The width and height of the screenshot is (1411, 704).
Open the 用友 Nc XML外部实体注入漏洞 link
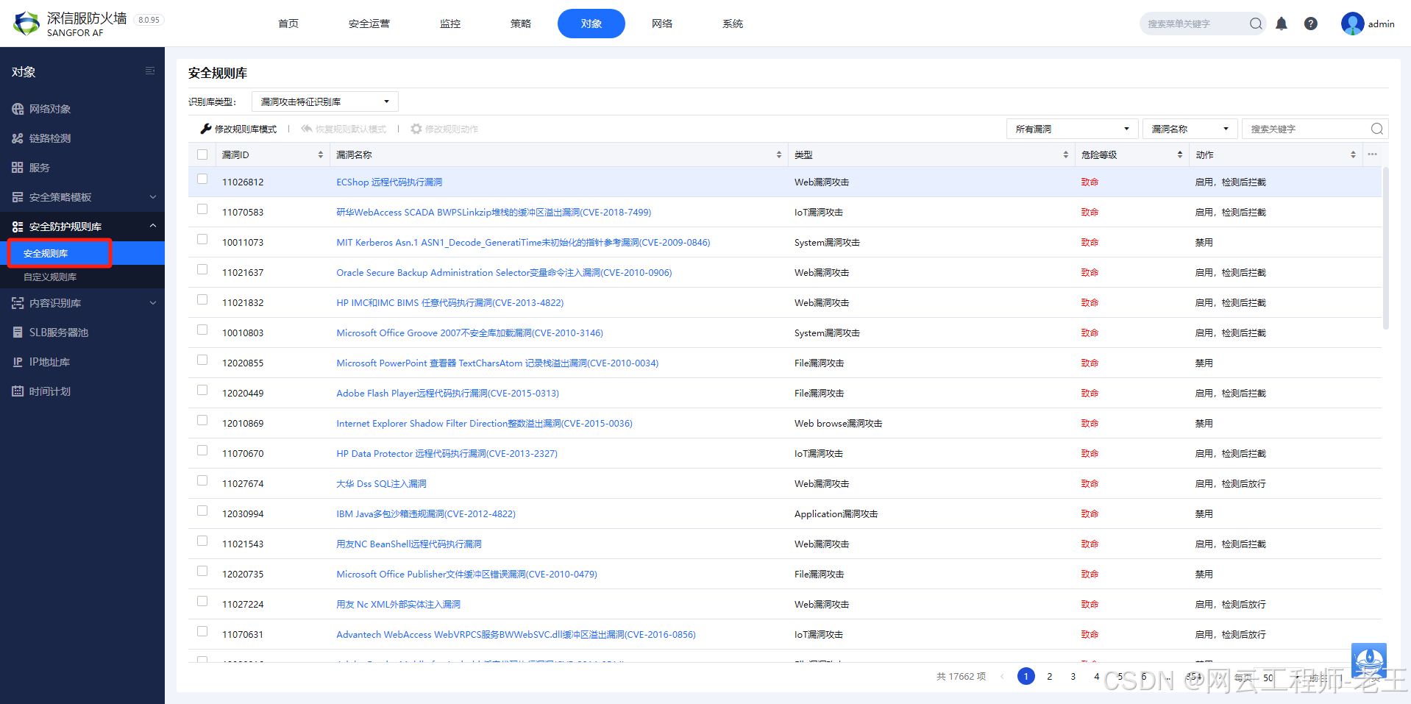pos(398,605)
